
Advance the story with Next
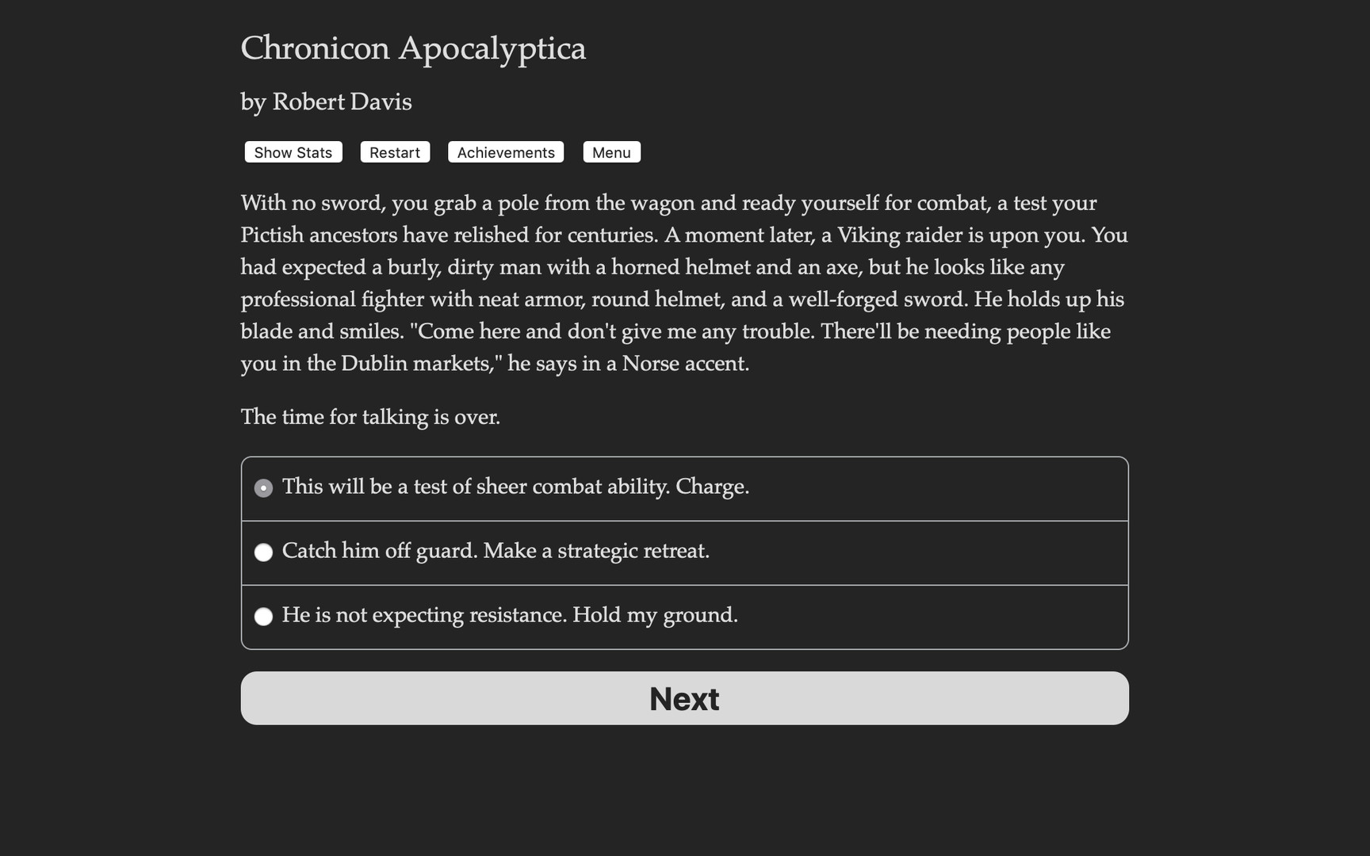coord(684,698)
